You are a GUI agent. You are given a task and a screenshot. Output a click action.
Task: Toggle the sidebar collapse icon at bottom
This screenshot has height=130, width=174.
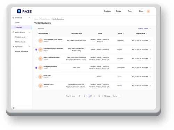tap(14, 108)
